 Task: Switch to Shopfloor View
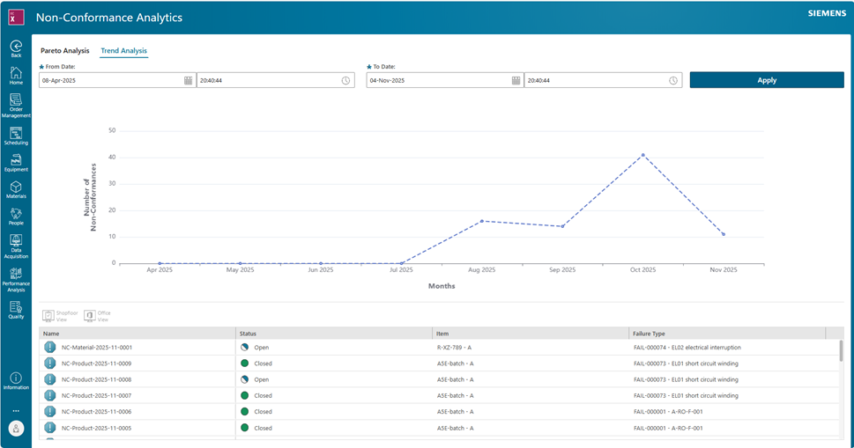[x=49, y=315]
